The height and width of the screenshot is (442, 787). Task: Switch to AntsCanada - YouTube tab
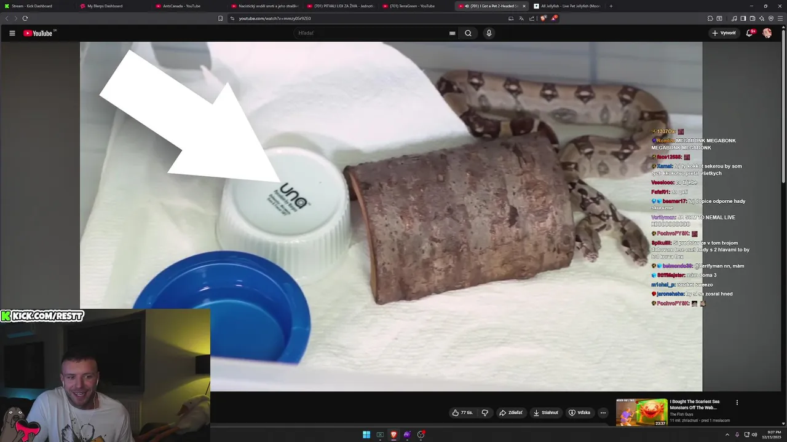(x=188, y=6)
